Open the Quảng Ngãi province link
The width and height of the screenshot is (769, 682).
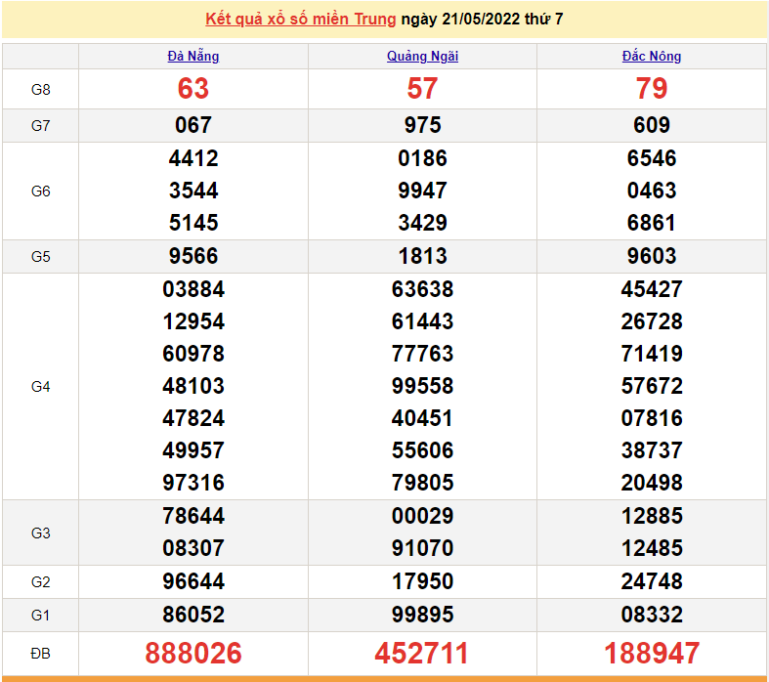(x=422, y=56)
